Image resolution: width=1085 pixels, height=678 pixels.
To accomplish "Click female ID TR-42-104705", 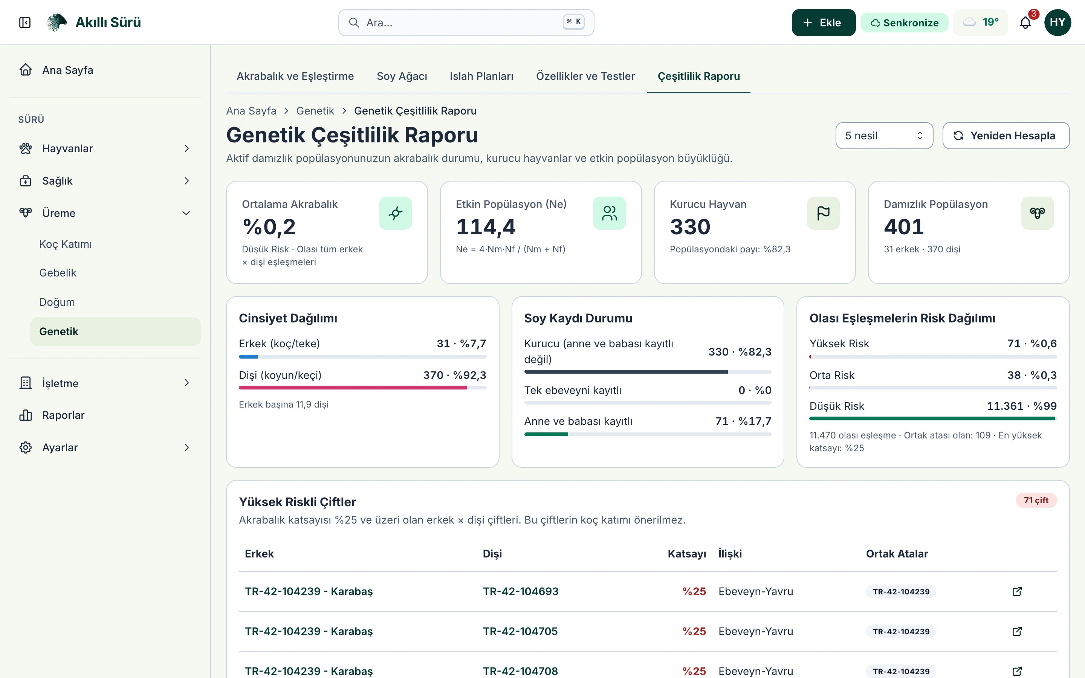I will [520, 631].
